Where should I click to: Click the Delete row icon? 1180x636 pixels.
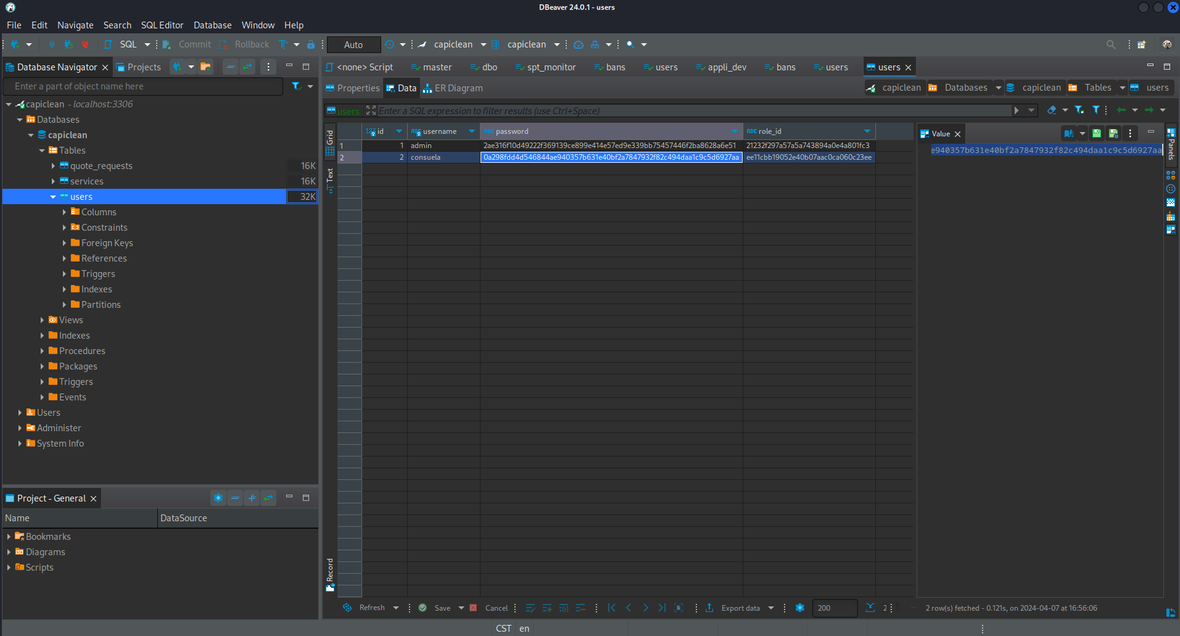580,608
